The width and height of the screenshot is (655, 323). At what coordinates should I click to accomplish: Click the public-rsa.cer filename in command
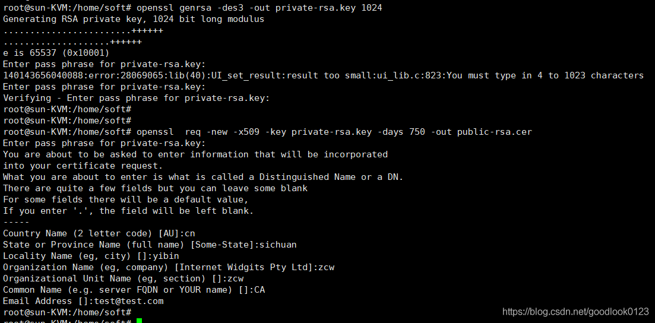coord(495,132)
